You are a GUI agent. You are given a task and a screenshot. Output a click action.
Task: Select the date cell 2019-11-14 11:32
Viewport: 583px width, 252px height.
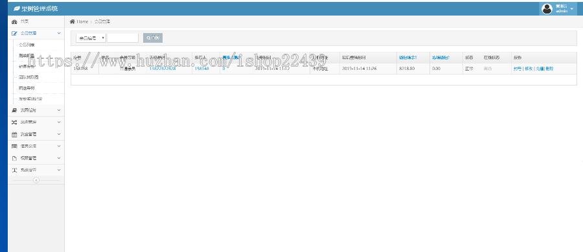(273, 69)
